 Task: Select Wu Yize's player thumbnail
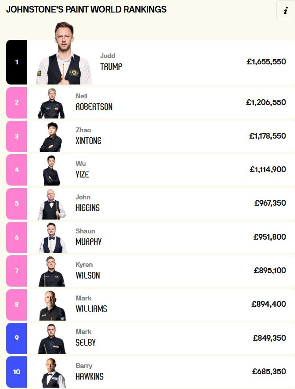[51, 170]
